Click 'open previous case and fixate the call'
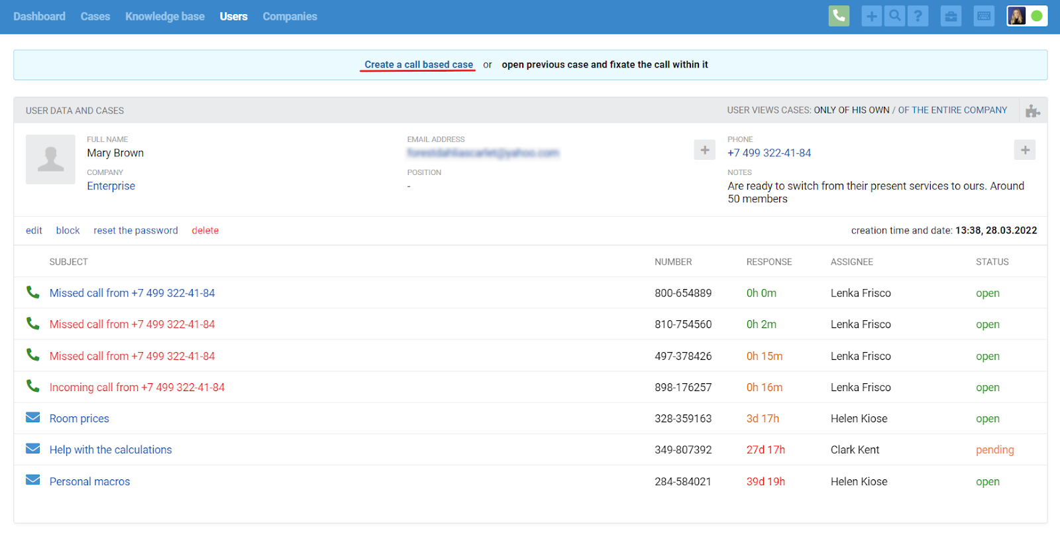 pyautogui.click(x=605, y=64)
